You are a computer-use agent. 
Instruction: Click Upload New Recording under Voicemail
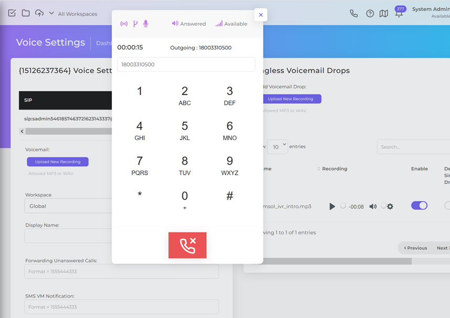click(58, 162)
